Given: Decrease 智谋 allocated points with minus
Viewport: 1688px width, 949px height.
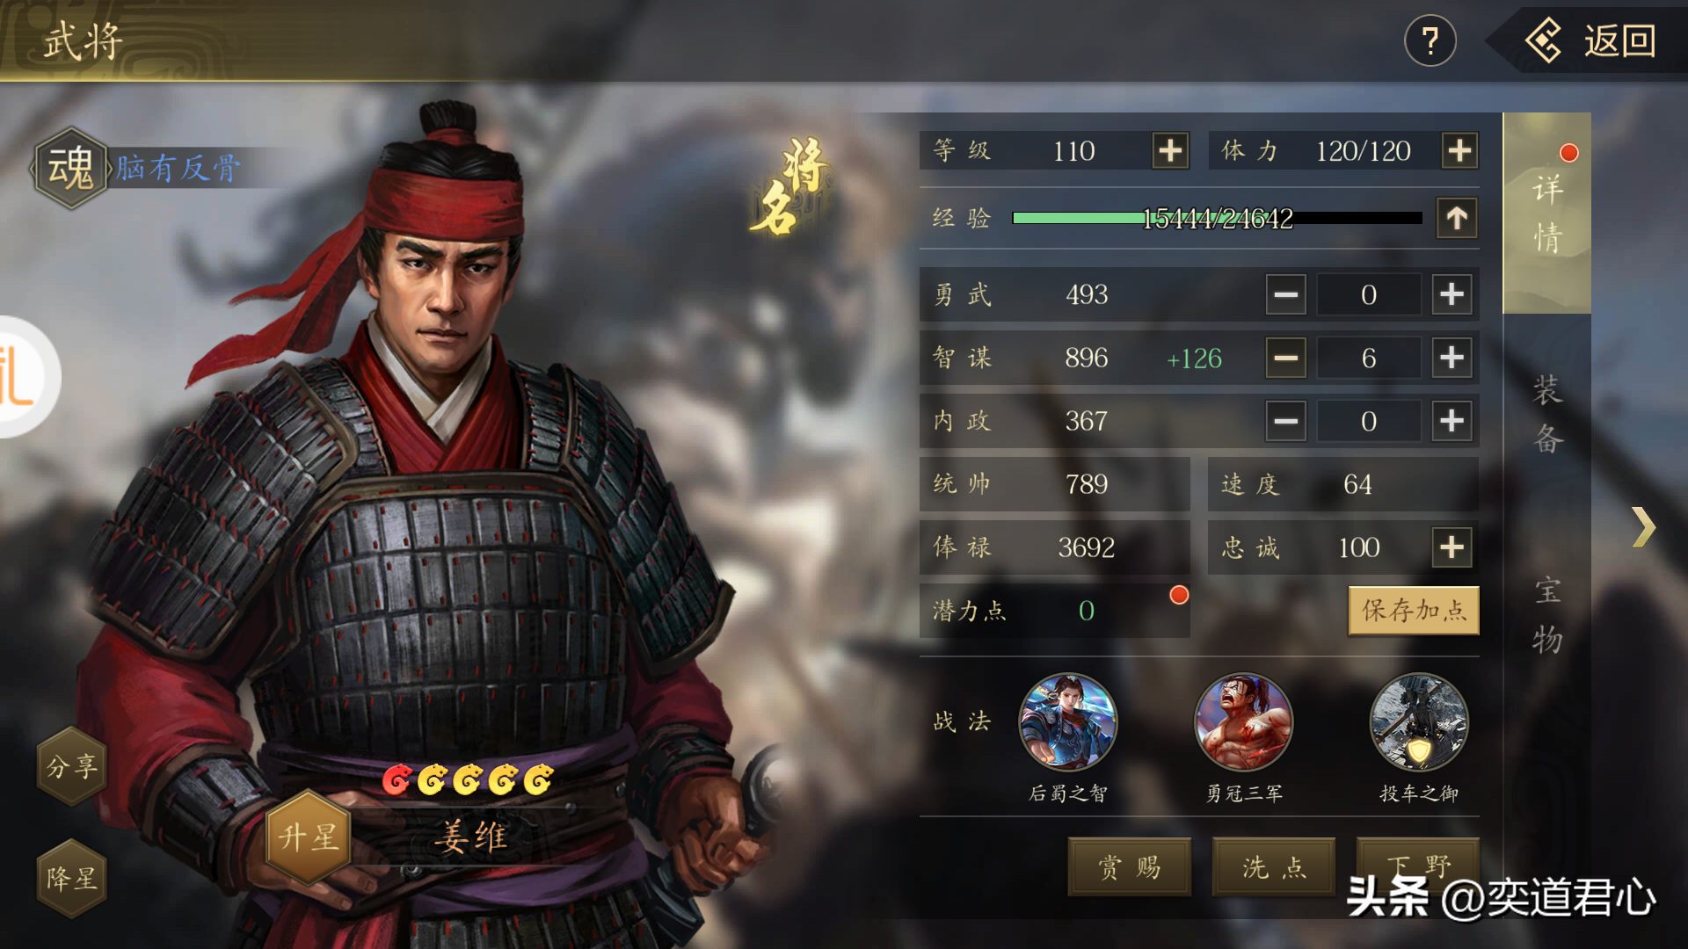Looking at the screenshot, I should (1285, 358).
